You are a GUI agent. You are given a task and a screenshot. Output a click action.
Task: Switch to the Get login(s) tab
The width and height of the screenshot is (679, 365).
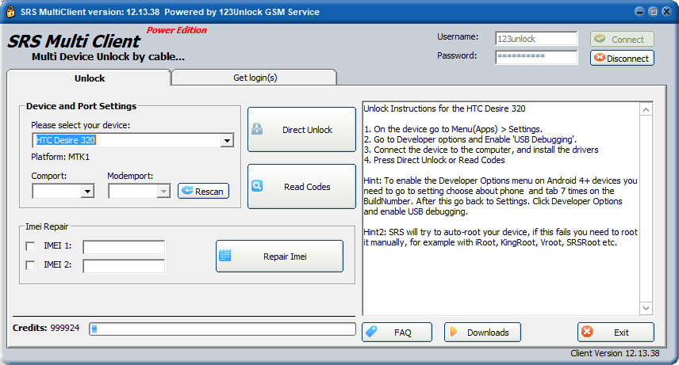click(255, 78)
